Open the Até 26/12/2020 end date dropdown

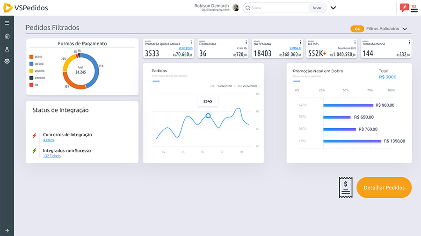tap(249, 86)
